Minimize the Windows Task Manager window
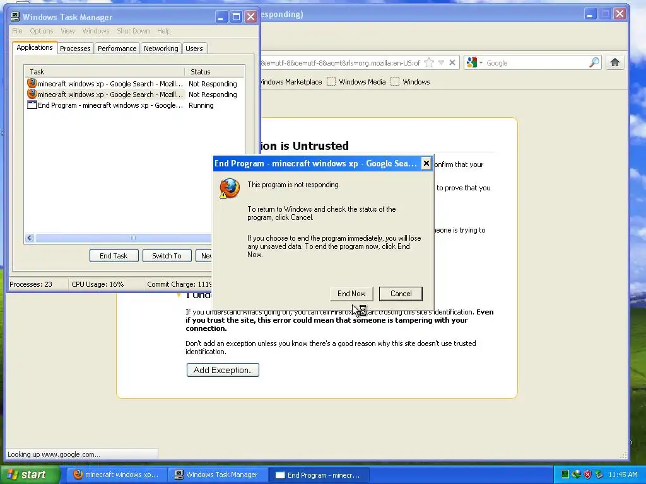The height and width of the screenshot is (484, 646). pyautogui.click(x=221, y=17)
